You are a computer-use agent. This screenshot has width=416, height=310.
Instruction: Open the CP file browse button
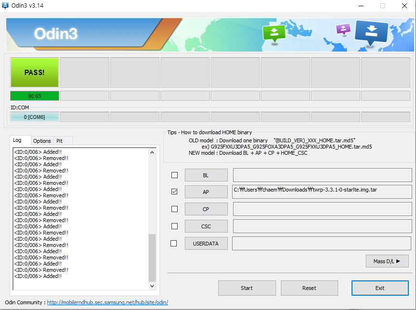[206, 209]
